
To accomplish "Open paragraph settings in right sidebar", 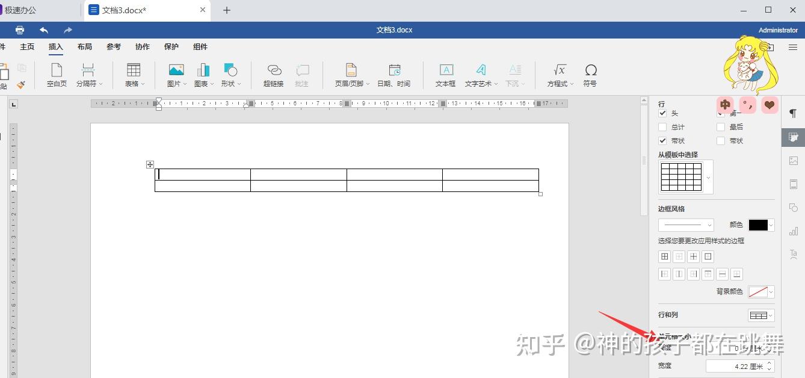I will [x=793, y=114].
